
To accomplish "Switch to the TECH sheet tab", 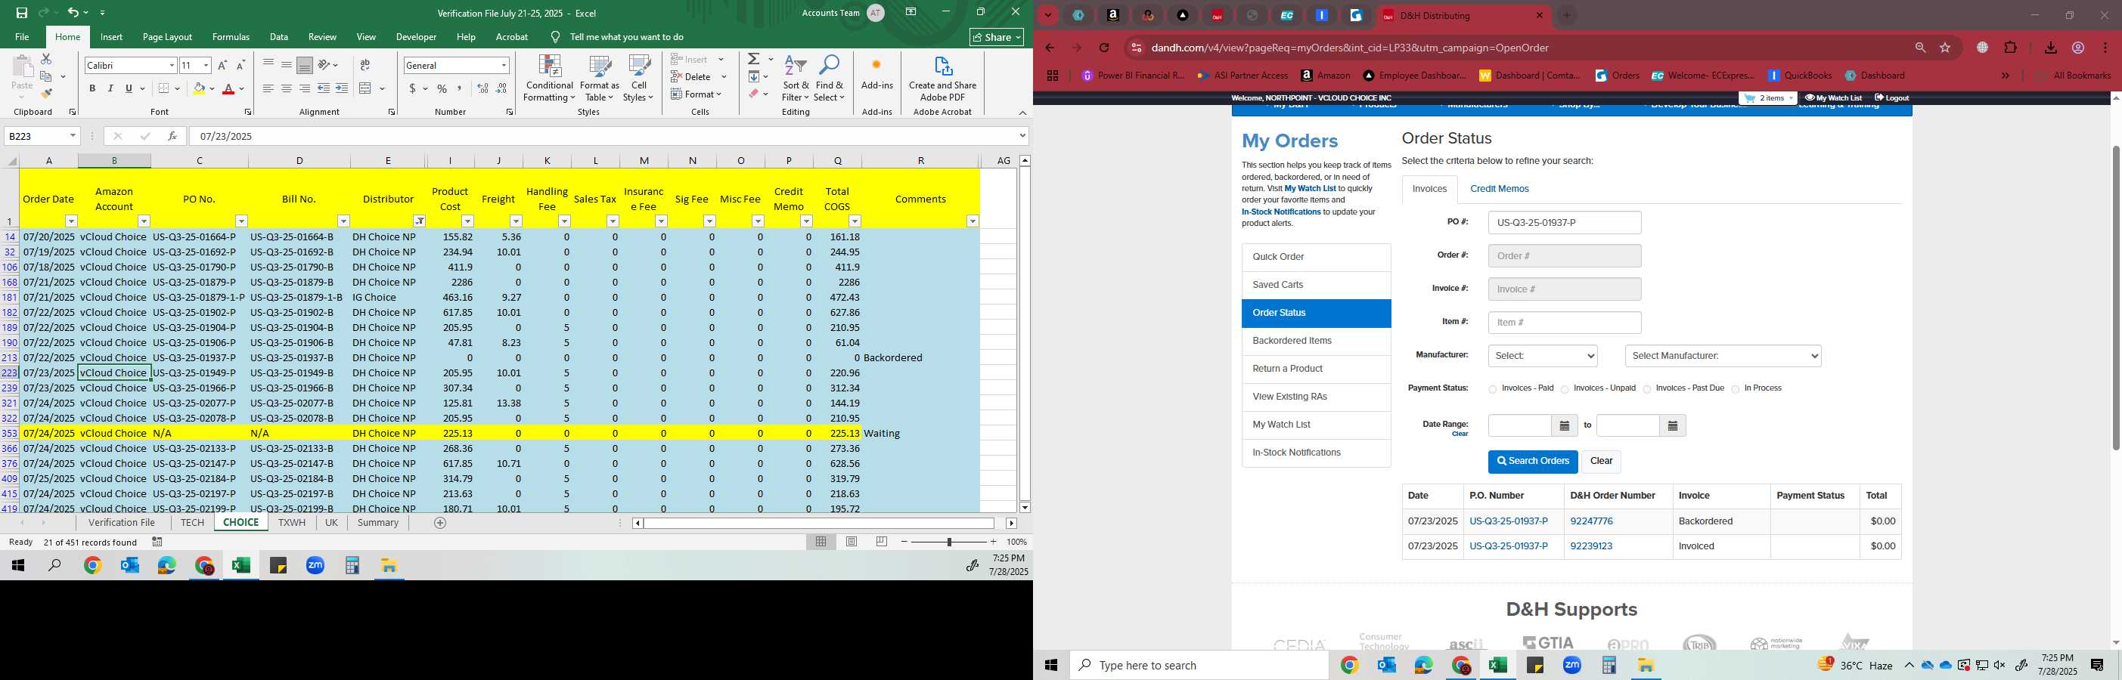I will (192, 523).
